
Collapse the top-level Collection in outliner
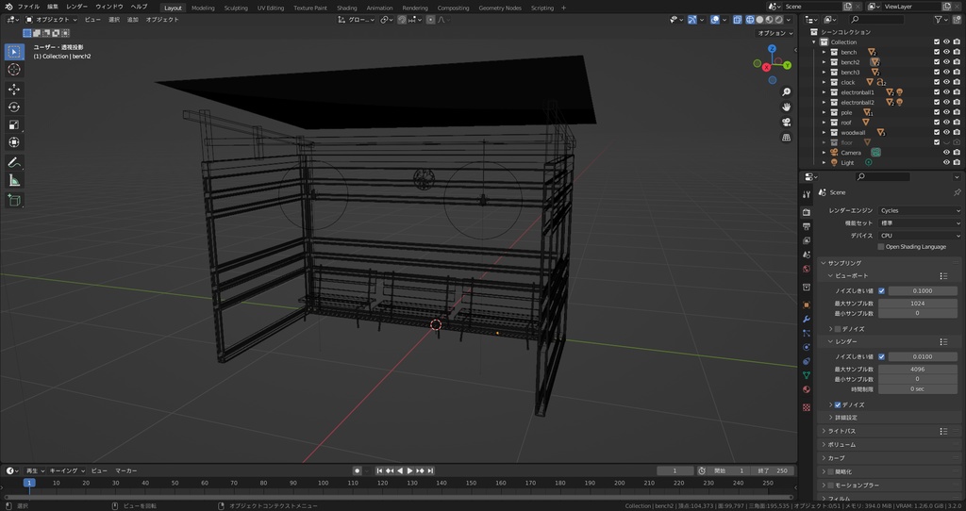[x=814, y=41]
